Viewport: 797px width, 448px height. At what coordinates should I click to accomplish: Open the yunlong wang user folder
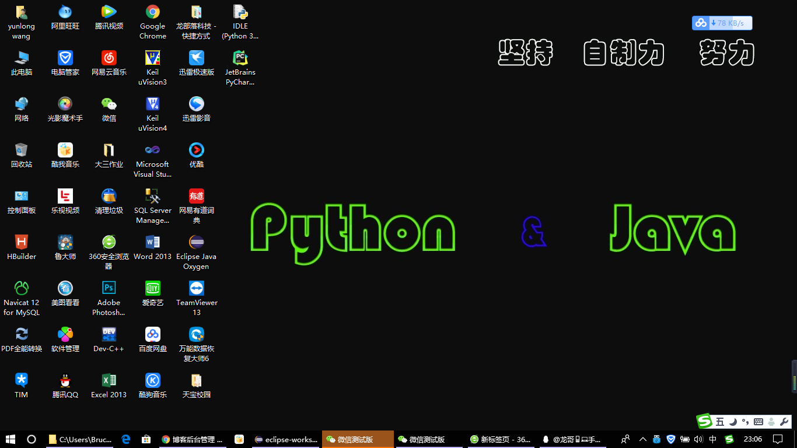[22, 22]
